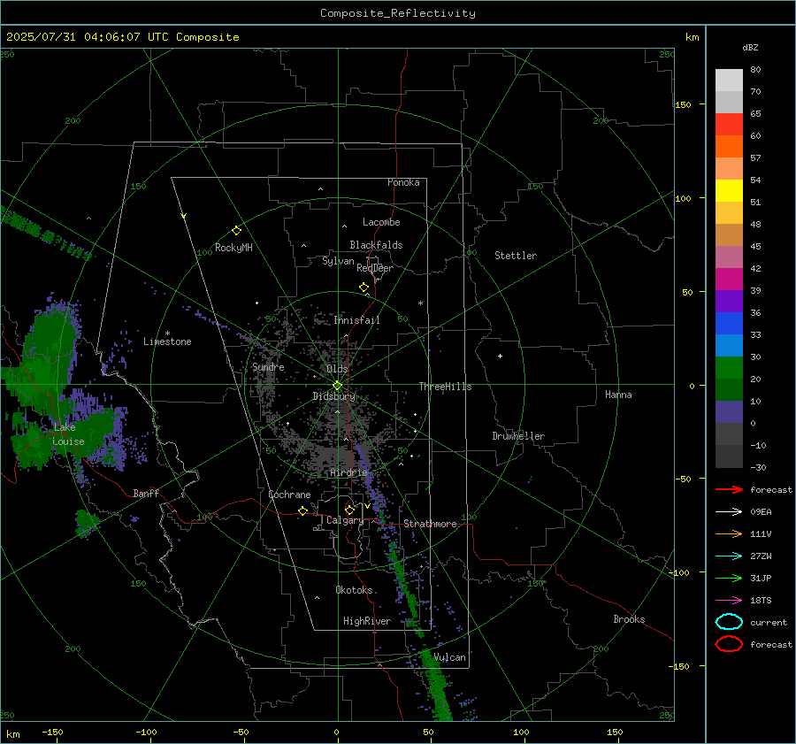
Task: Click the magenta 18TS arrow legend icon
Action: (x=729, y=601)
